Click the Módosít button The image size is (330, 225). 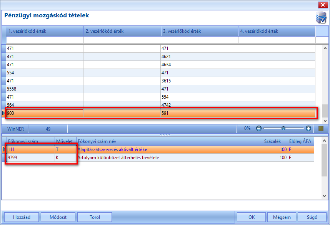click(58, 217)
